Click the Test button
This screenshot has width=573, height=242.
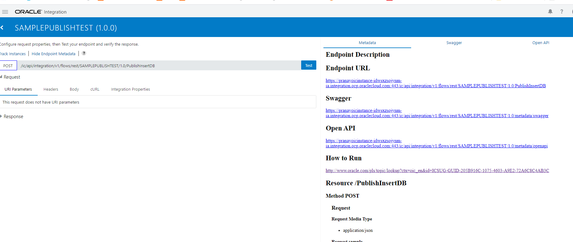click(309, 65)
